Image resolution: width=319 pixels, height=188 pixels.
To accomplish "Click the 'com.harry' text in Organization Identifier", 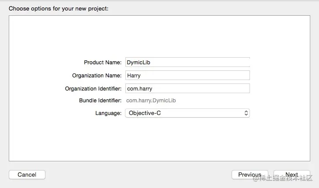I will (139, 88).
